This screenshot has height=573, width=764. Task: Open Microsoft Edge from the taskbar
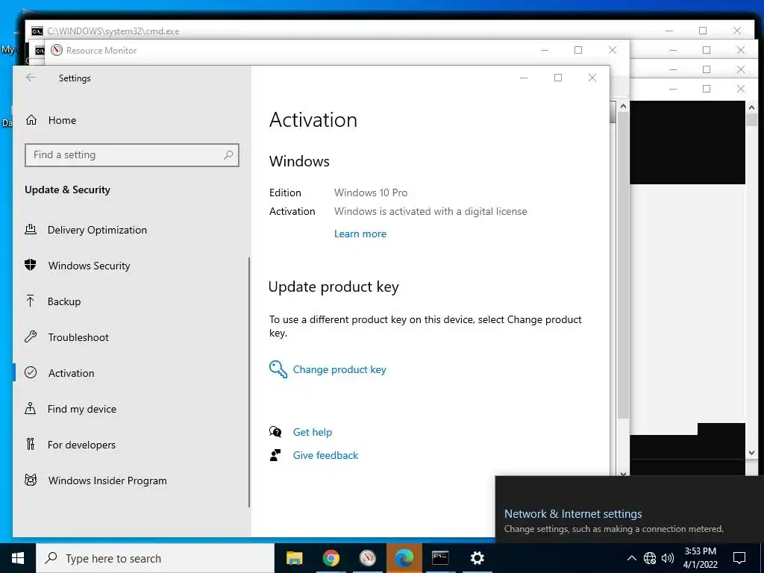(x=404, y=558)
